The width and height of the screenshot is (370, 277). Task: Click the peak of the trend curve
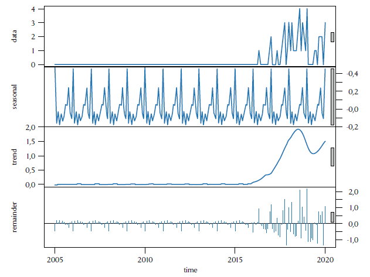(x=298, y=129)
